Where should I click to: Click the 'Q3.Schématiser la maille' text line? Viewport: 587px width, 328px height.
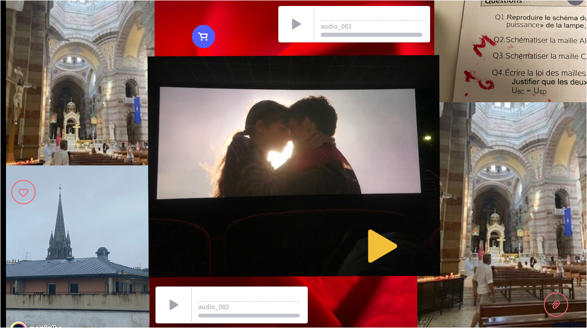click(540, 56)
